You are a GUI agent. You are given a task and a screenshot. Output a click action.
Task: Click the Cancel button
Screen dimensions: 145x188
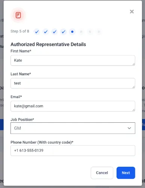click(x=102, y=173)
